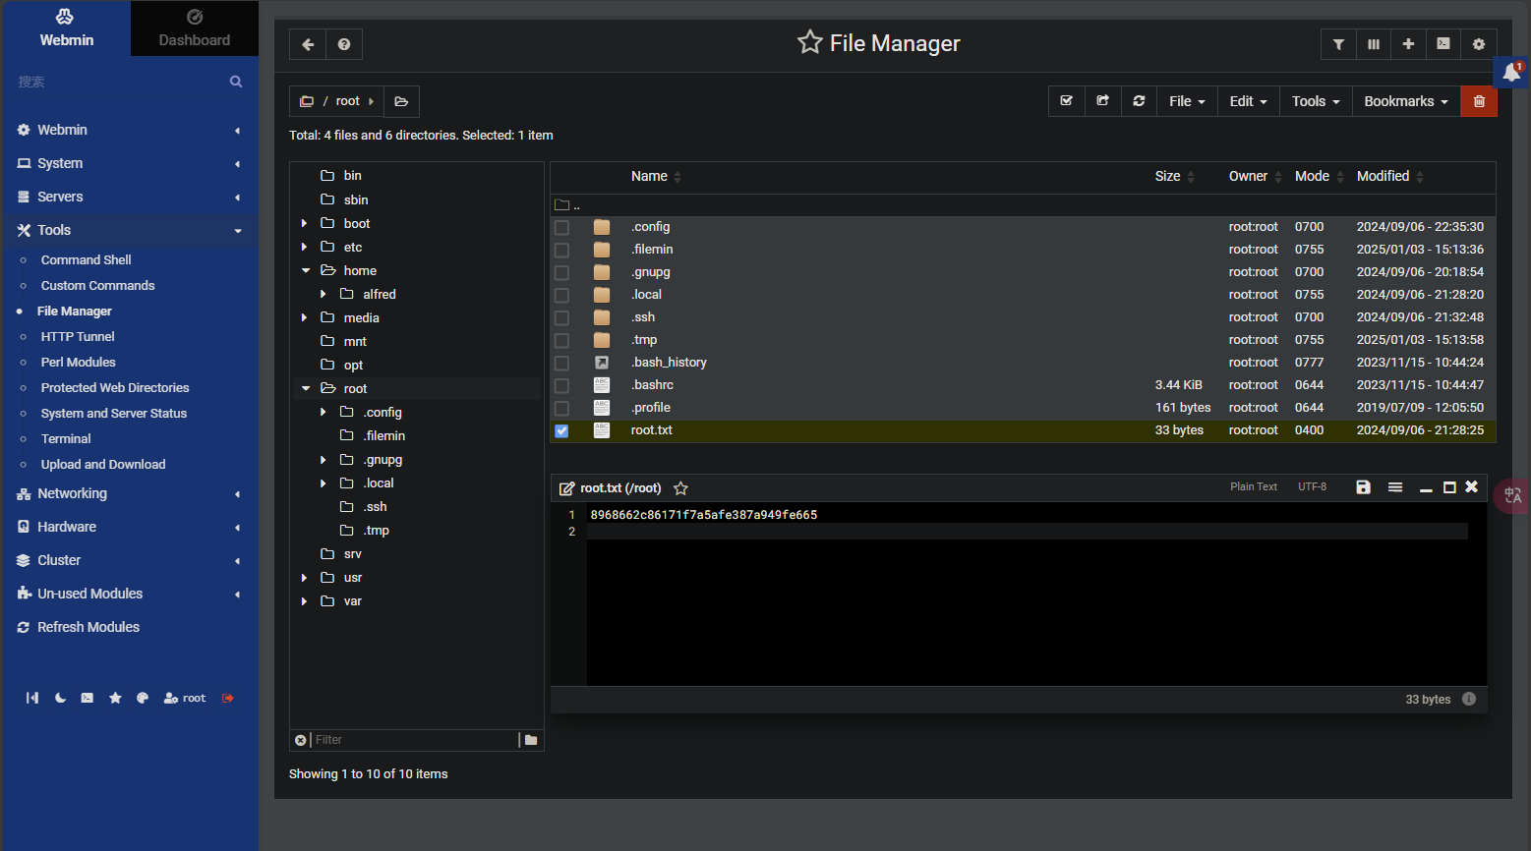Uncheck the root.txt checkbox
Image resolution: width=1531 pixels, height=851 pixels.
[x=561, y=430]
